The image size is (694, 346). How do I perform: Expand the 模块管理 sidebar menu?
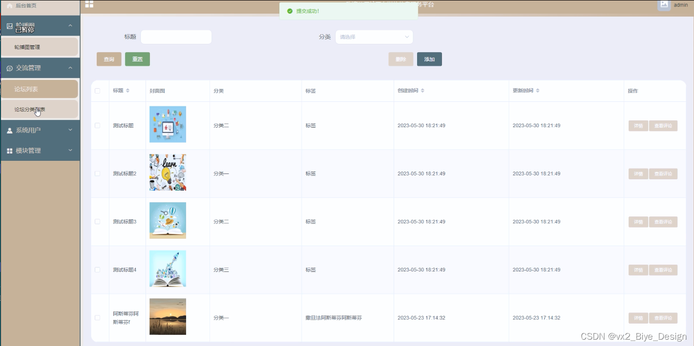(40, 151)
